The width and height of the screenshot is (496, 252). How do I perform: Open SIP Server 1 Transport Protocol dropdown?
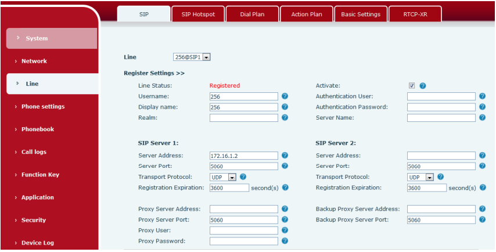[223, 177]
